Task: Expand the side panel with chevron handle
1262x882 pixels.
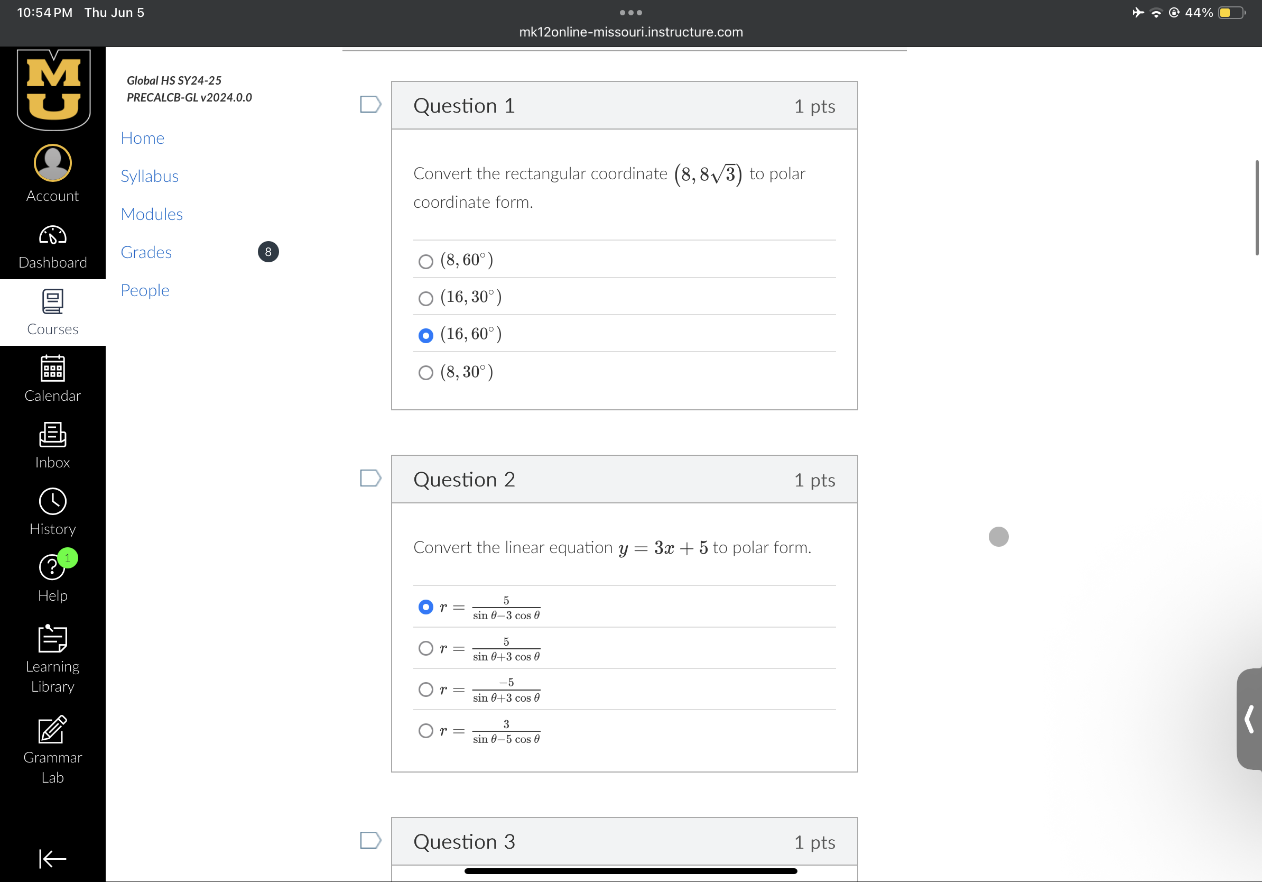Action: point(1249,719)
